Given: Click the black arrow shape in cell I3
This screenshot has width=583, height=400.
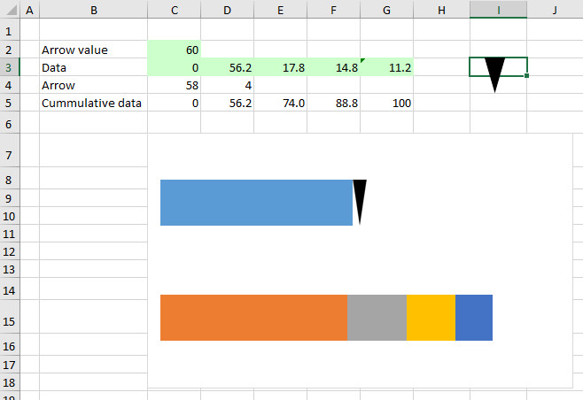Looking at the screenshot, I should [x=494, y=73].
